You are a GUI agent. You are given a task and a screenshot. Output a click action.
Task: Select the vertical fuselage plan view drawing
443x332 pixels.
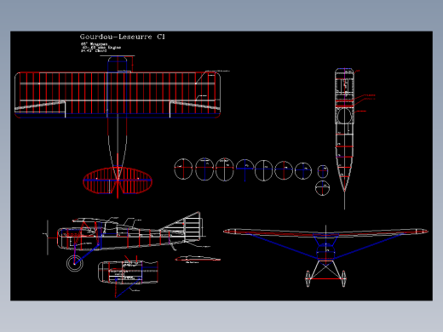344,130
